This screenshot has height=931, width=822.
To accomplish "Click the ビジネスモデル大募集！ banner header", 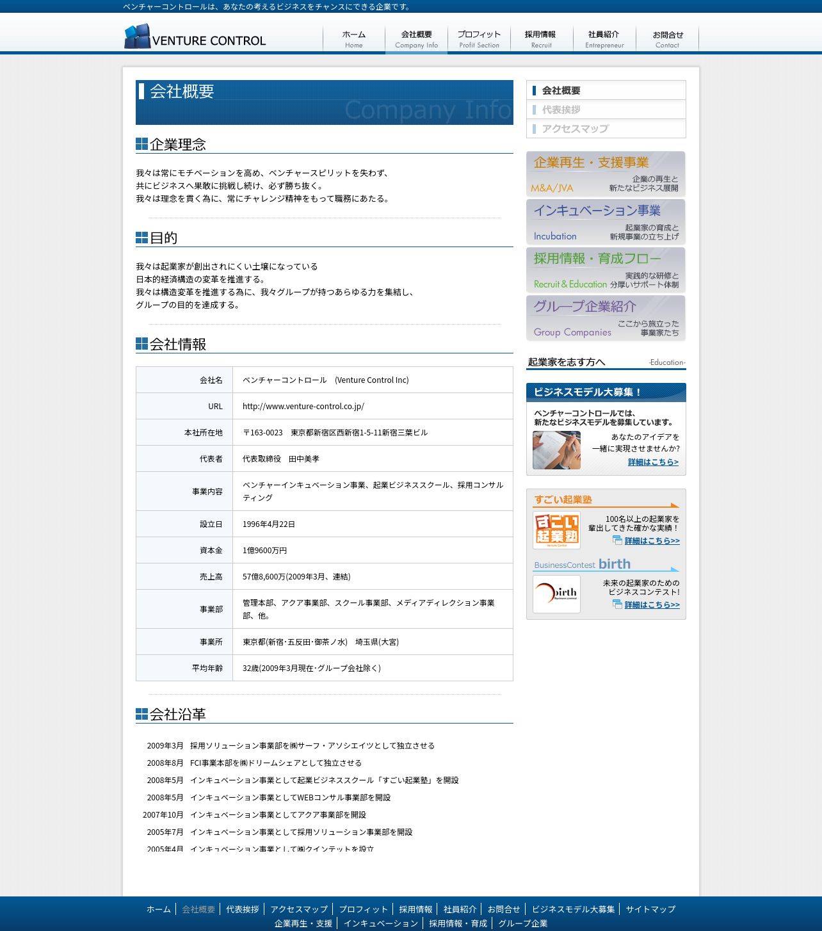I will click(x=606, y=392).
